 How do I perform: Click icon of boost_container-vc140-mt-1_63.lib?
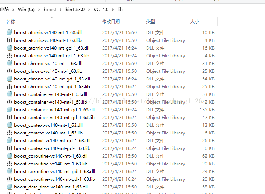(10, 102)
